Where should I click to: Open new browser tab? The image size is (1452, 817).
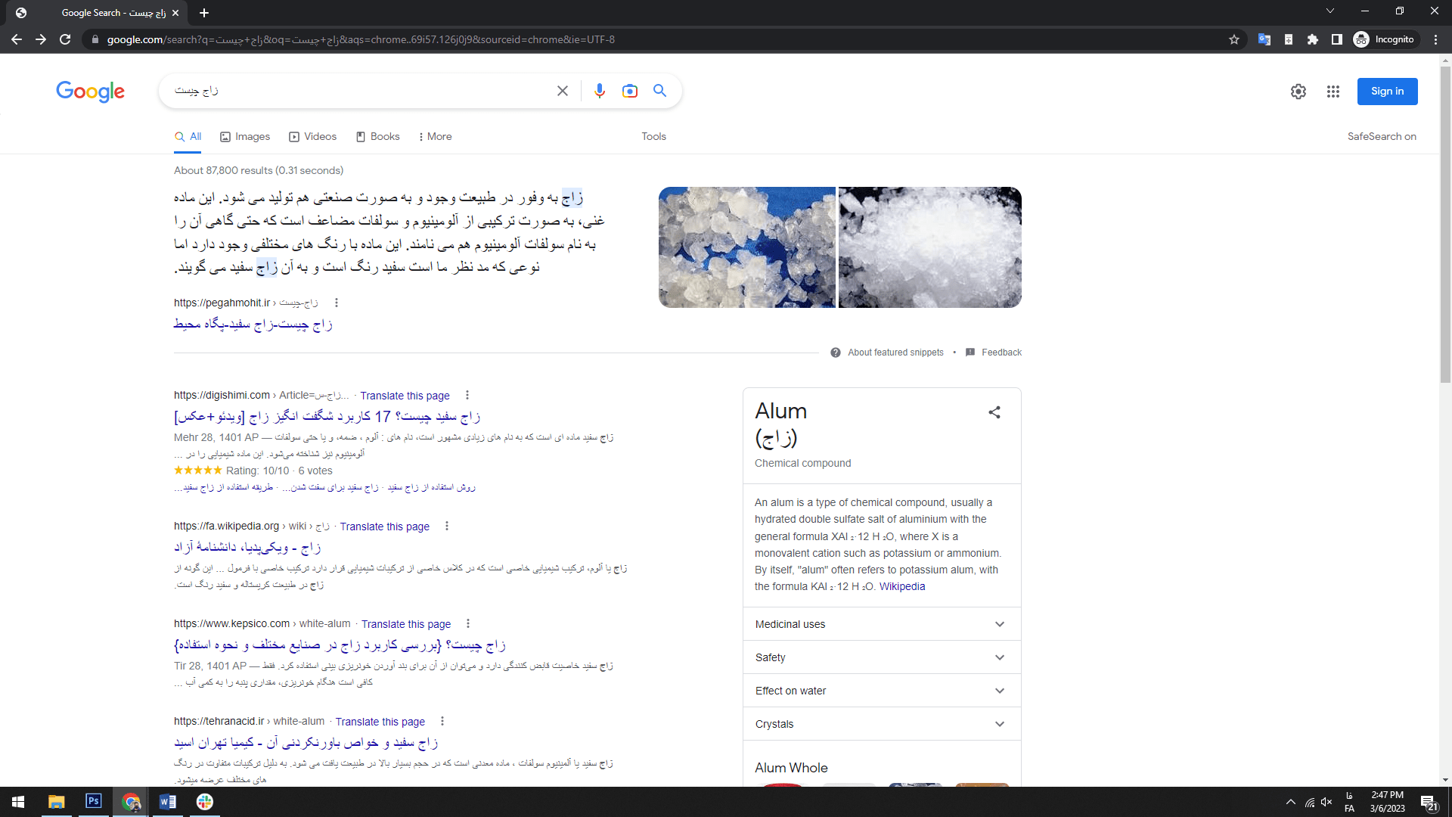pyautogui.click(x=204, y=13)
